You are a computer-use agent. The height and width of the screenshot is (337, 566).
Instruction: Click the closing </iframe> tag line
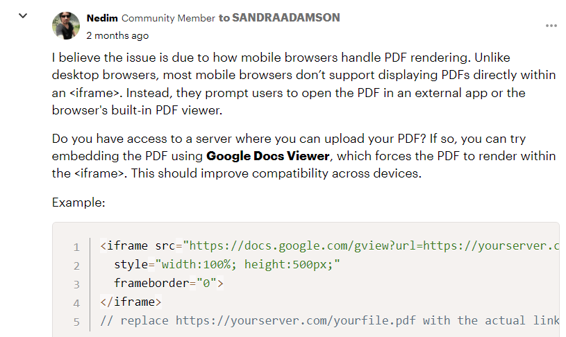[131, 302]
